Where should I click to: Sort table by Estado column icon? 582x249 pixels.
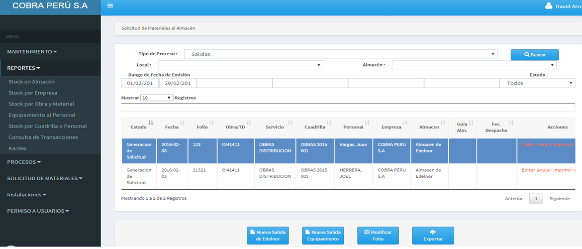tap(151, 123)
